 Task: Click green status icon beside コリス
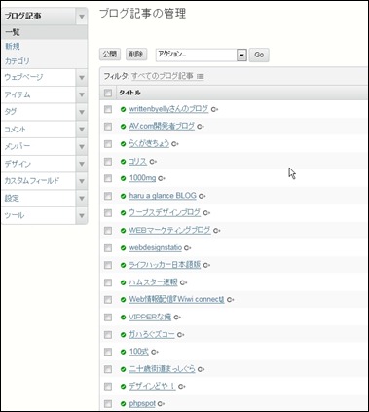coord(123,162)
